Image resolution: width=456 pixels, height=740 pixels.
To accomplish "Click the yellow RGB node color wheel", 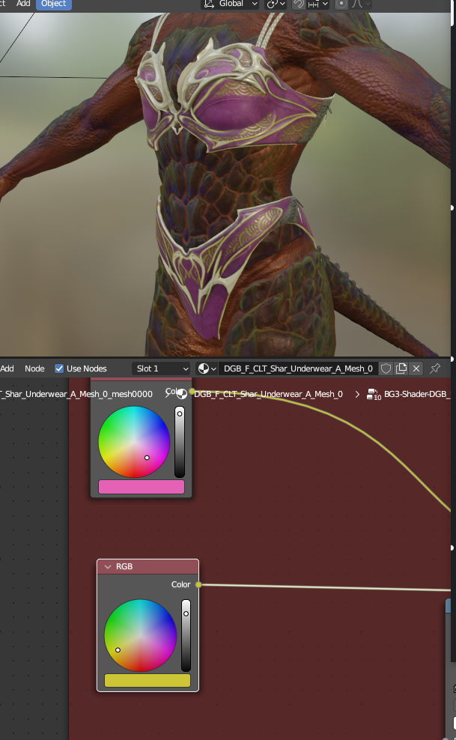I will 140,635.
